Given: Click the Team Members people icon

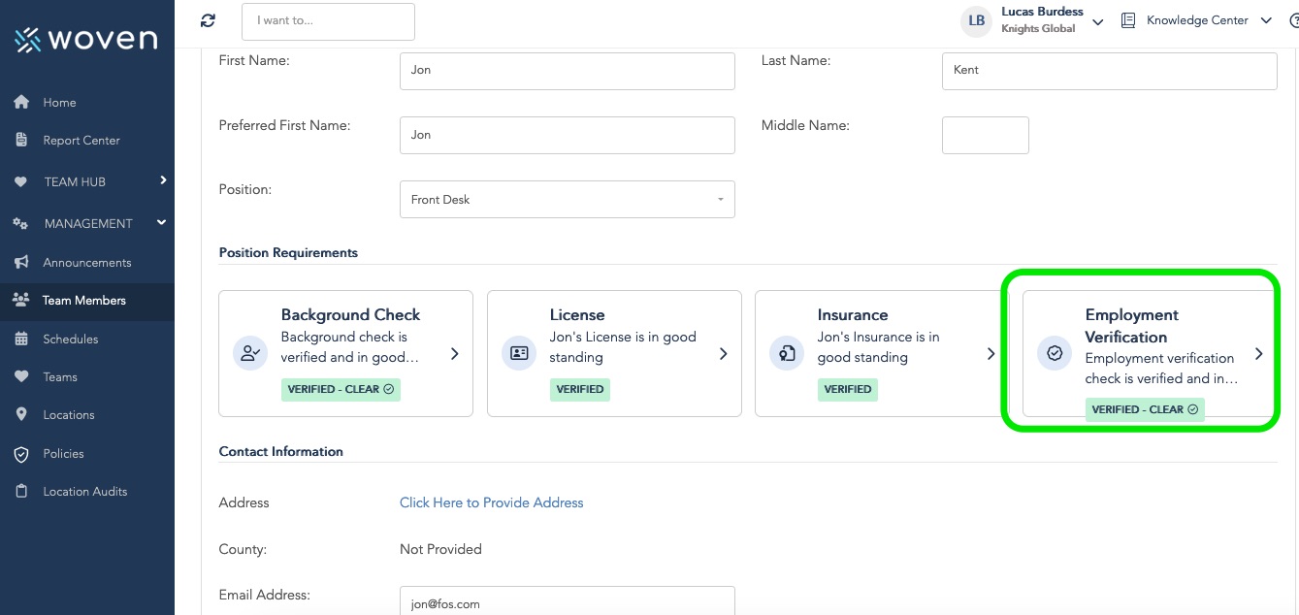Looking at the screenshot, I should [x=21, y=300].
